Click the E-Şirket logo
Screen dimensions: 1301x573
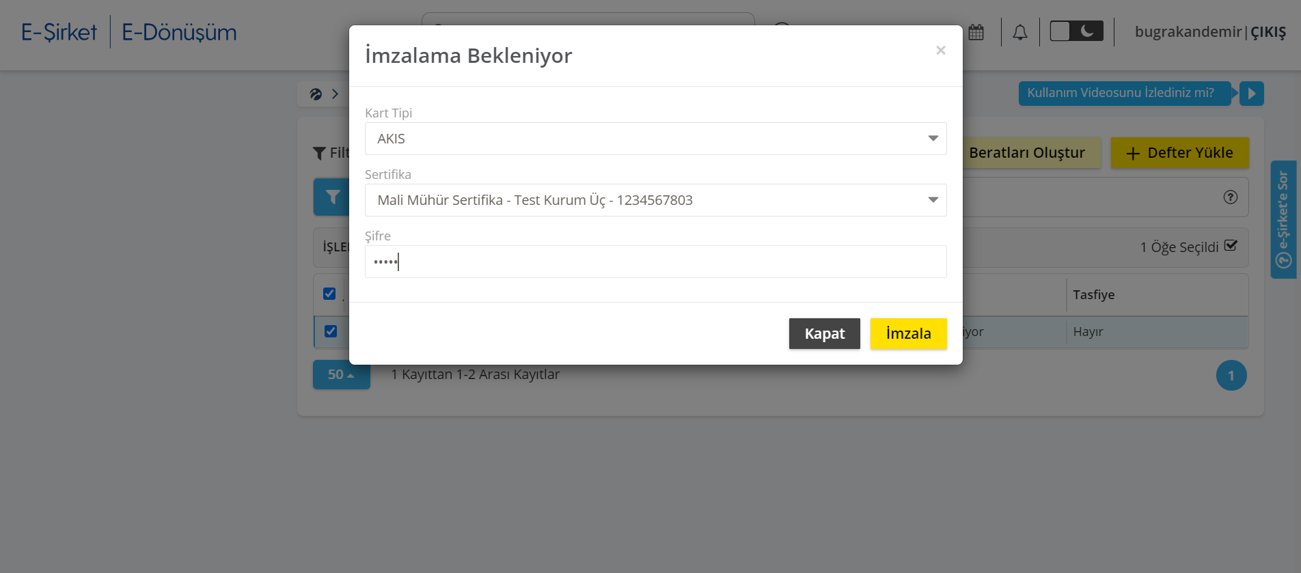59,32
